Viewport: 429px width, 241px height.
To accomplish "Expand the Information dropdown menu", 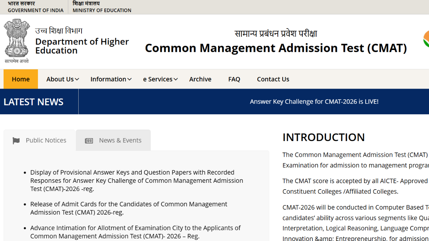I will point(111,79).
